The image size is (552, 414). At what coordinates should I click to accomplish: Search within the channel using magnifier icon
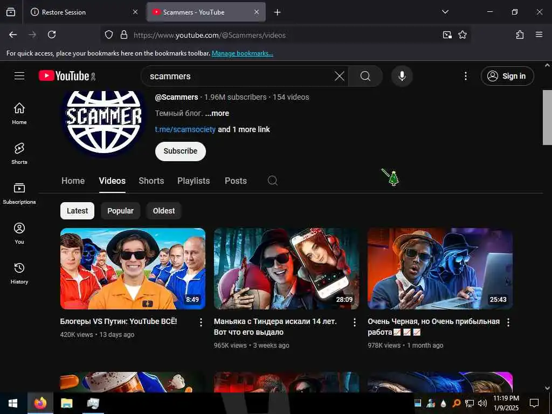click(272, 181)
